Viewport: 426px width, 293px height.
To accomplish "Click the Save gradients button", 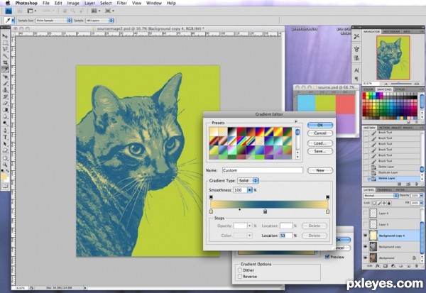I will point(320,151).
